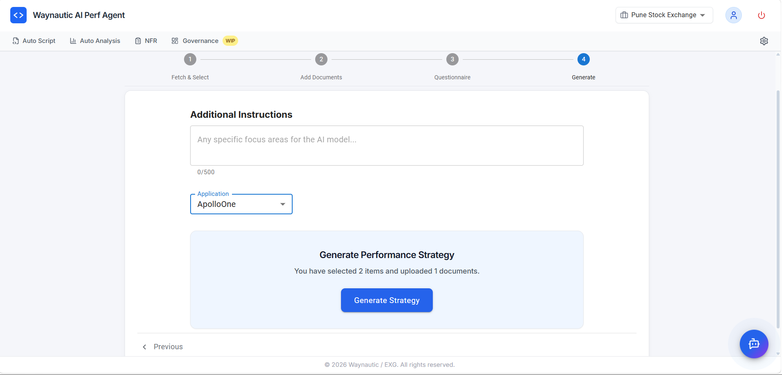This screenshot has width=782, height=375.
Task: Click the settings gear icon
Action: point(764,41)
